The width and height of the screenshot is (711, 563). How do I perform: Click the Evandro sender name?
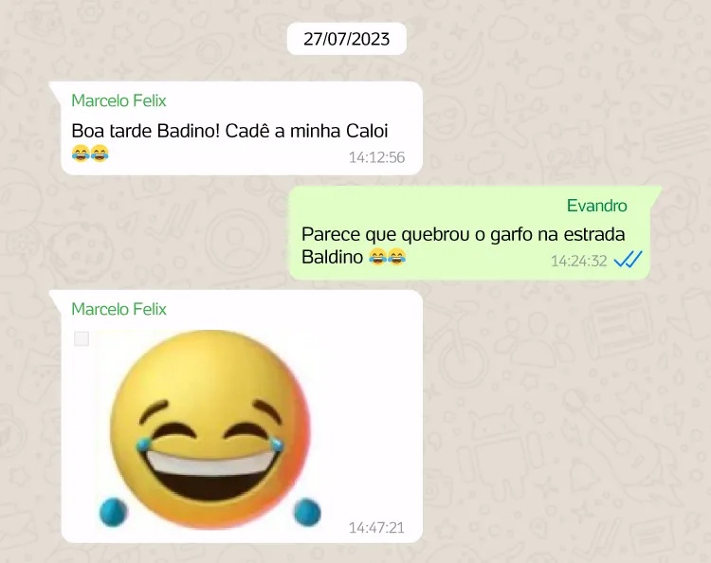click(x=596, y=206)
